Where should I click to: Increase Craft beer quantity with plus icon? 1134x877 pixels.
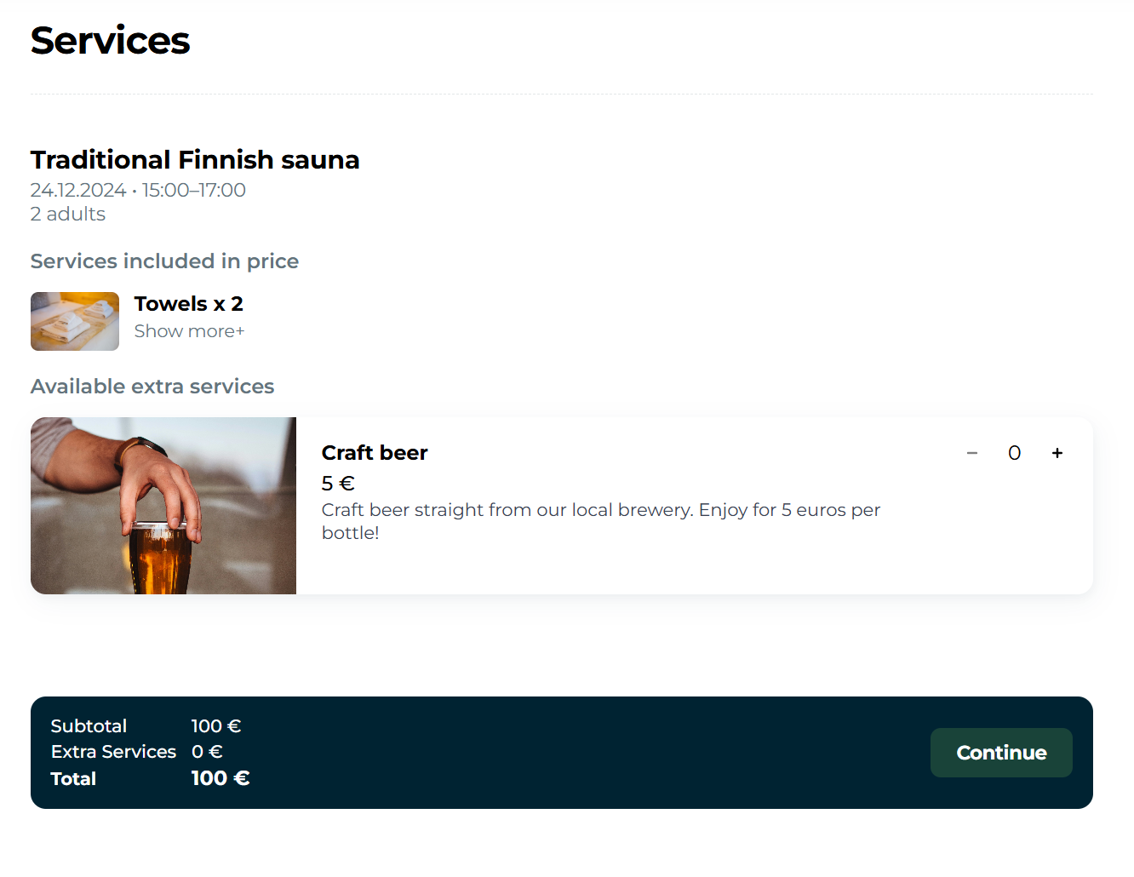coord(1057,453)
